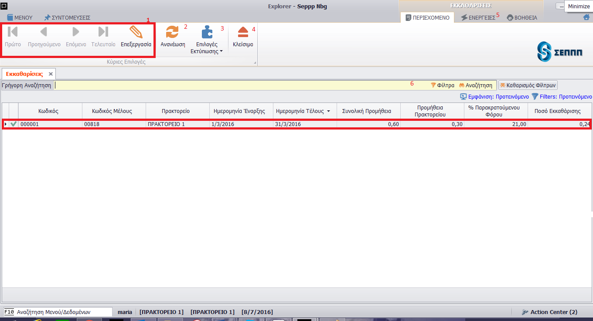Open the ΣΥΝΤΟΜΕΥΣΕΙΣ shortcuts menu

coord(67,18)
